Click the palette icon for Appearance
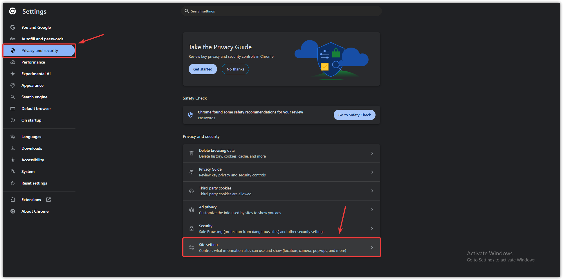This screenshot has height=280, width=563. coord(13,85)
